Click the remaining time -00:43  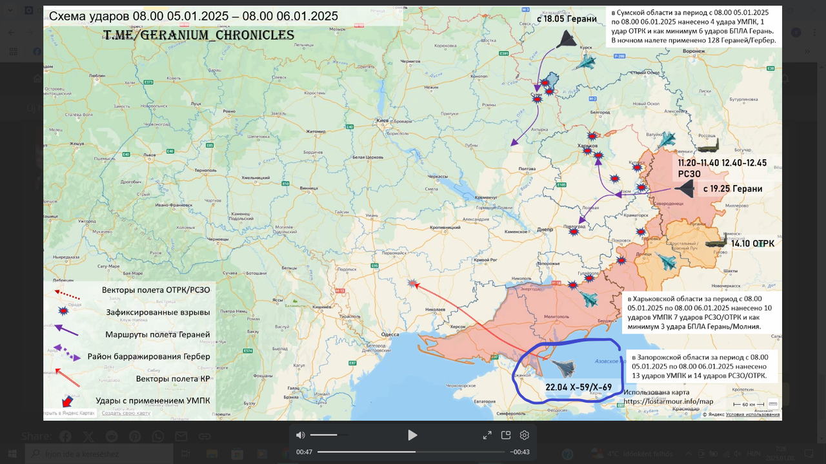[519, 452]
